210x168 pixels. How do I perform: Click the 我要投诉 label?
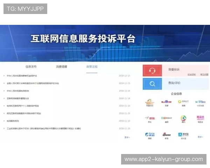click(x=174, y=69)
